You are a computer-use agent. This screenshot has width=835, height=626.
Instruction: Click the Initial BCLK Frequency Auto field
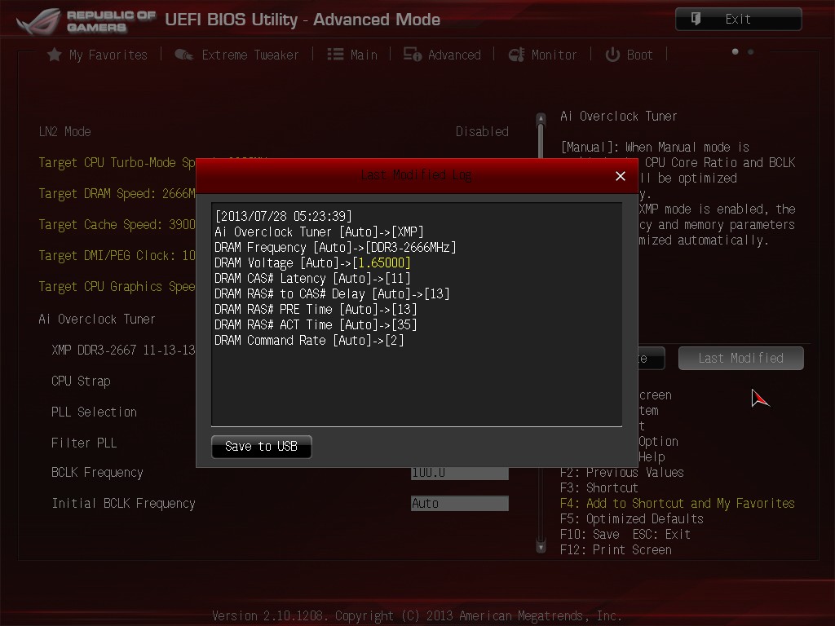pyautogui.click(x=460, y=504)
